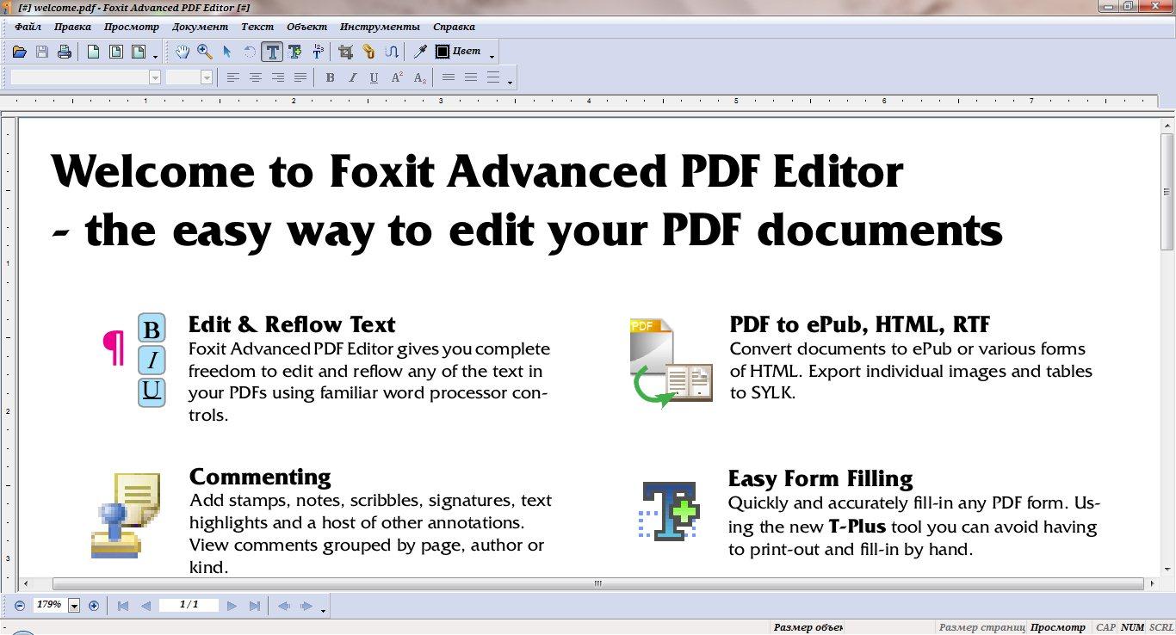The height and width of the screenshot is (635, 1176).
Task: Zoom out with minus button
Action: pyautogui.click(x=20, y=606)
